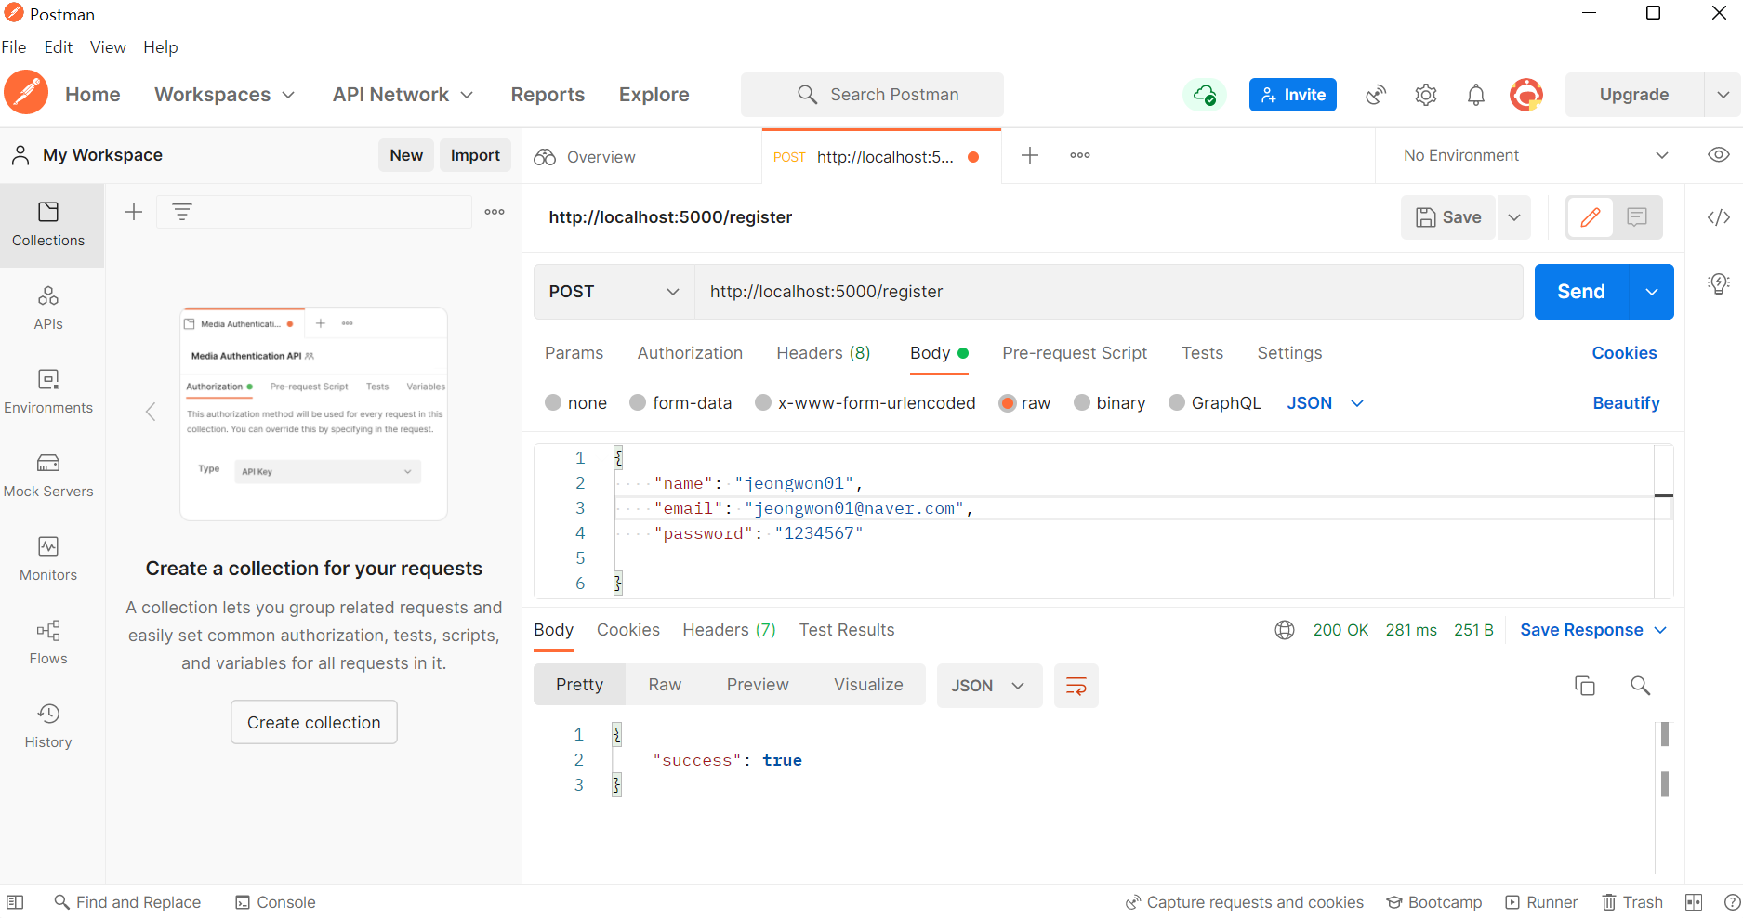The image size is (1743, 918).
Task: Open the Mock Servers panel
Action: (x=49, y=474)
